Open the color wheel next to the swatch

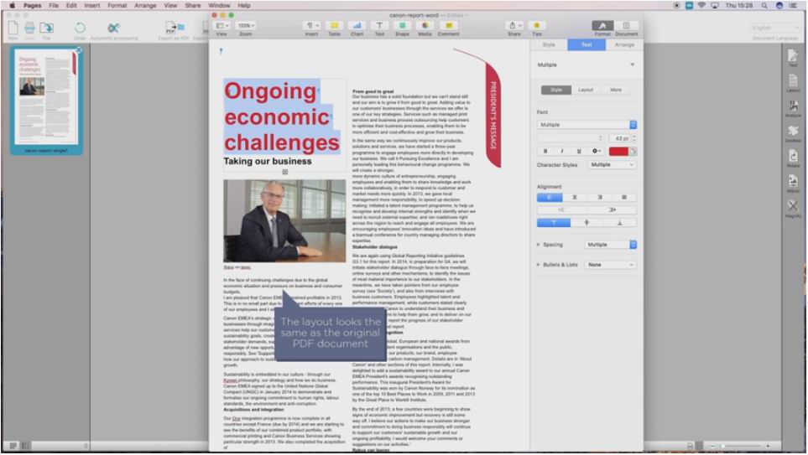[x=633, y=152]
